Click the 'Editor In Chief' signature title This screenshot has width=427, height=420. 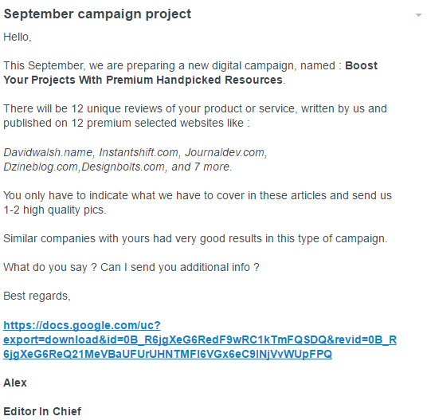tap(42, 411)
